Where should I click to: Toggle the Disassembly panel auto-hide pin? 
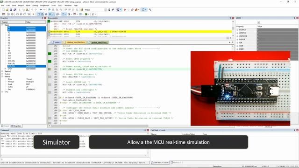[x=230, y=18]
